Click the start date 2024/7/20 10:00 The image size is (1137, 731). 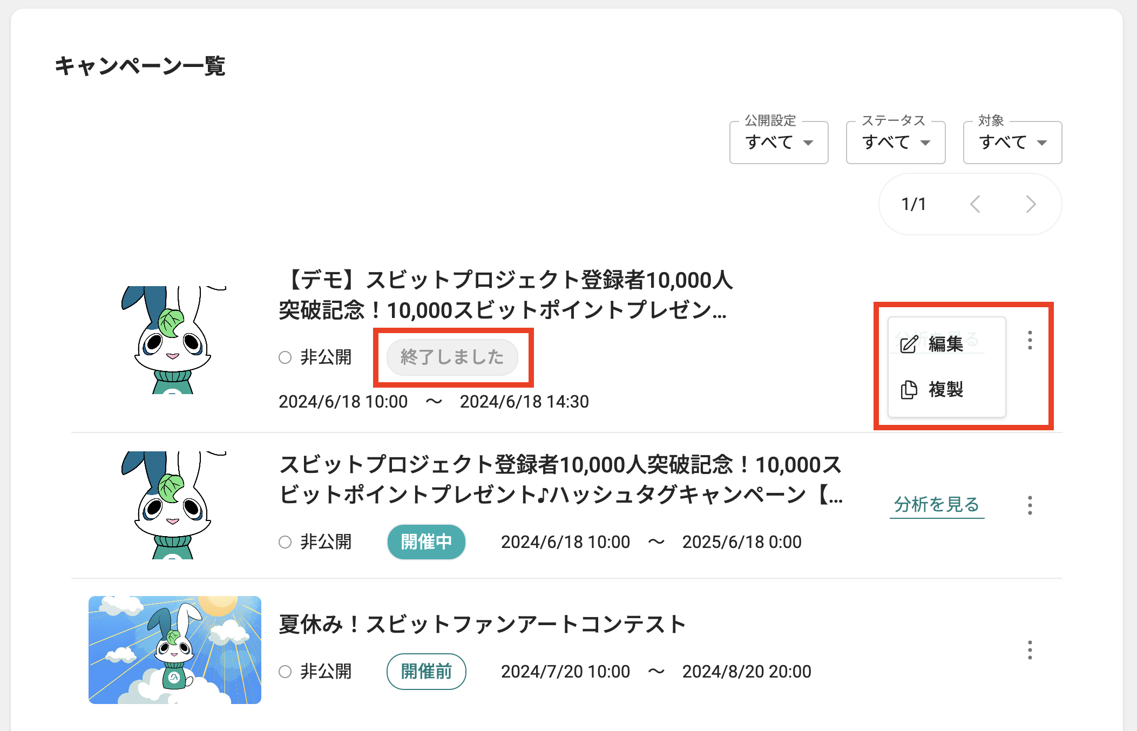click(565, 672)
